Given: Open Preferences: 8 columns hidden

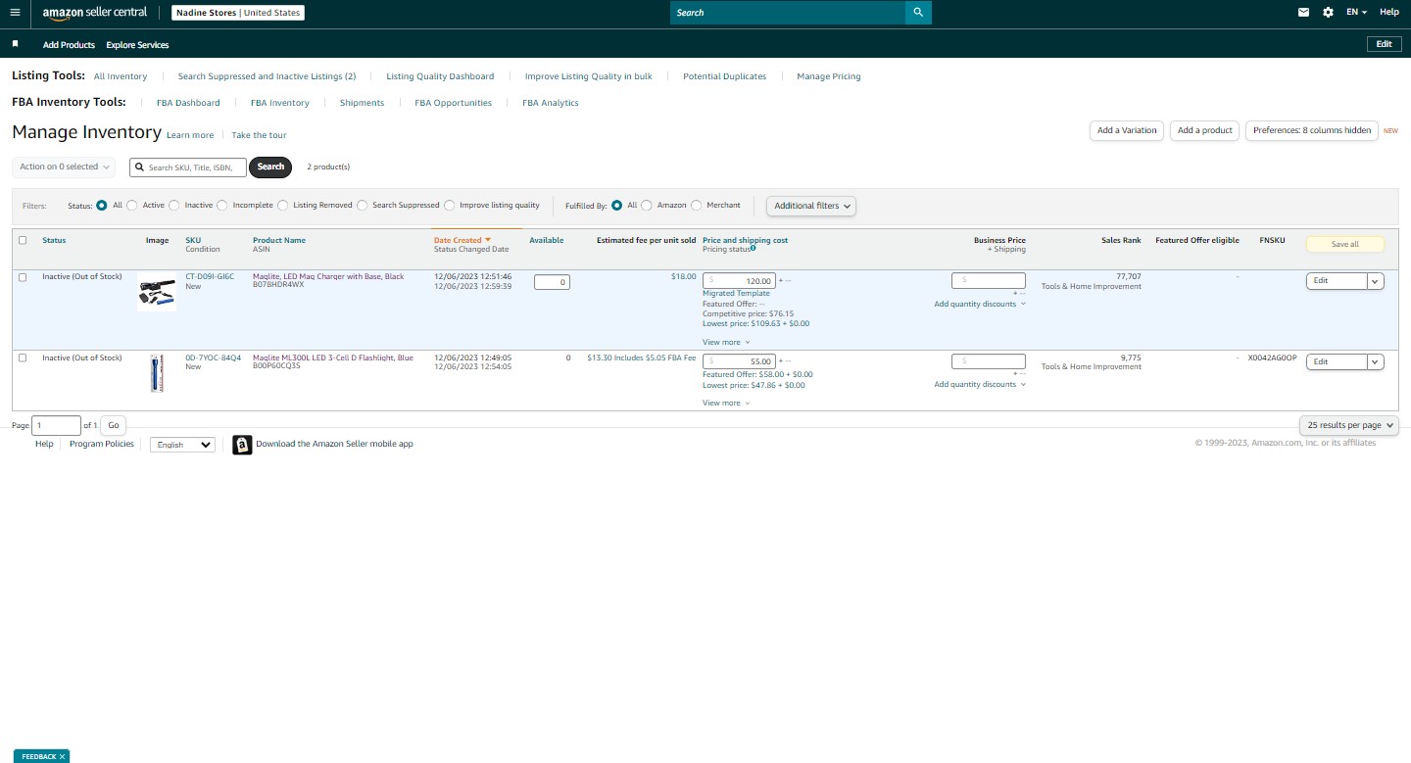Looking at the screenshot, I should [x=1312, y=130].
